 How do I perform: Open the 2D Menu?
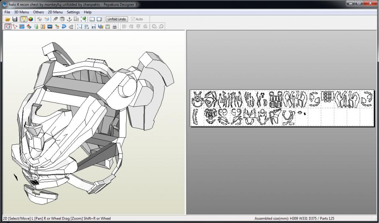[x=55, y=12]
